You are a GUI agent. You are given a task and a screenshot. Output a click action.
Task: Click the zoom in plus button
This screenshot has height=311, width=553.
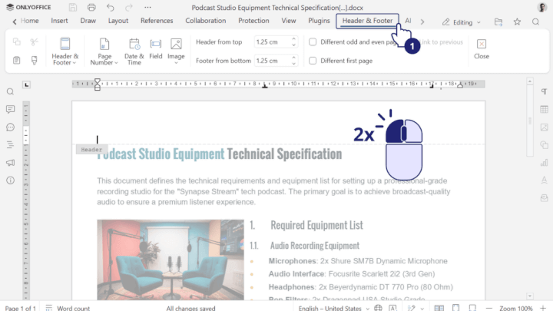(544, 308)
